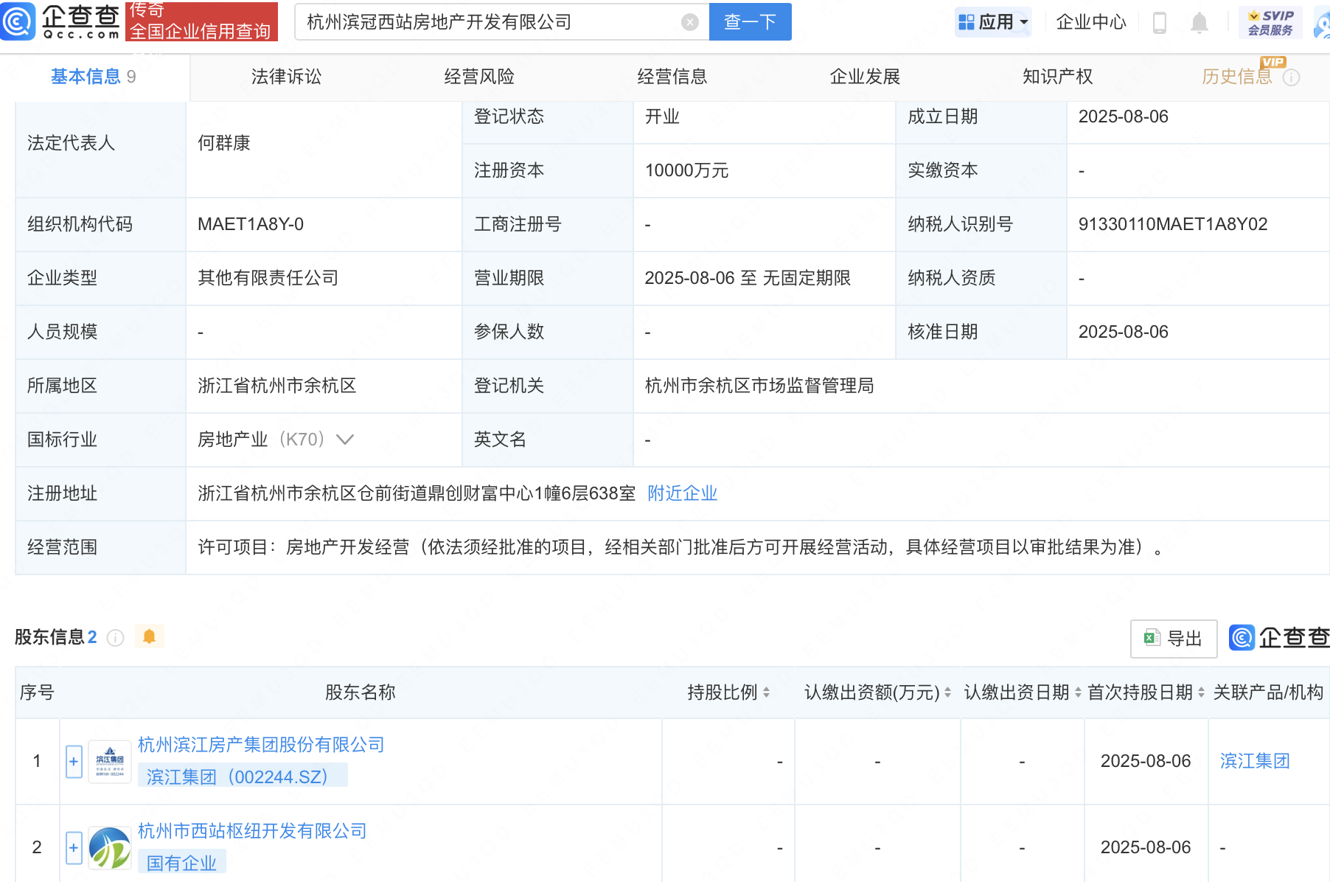Click the info icon beside 历史信息 tab
This screenshot has width=1330, height=882.
tap(1291, 77)
